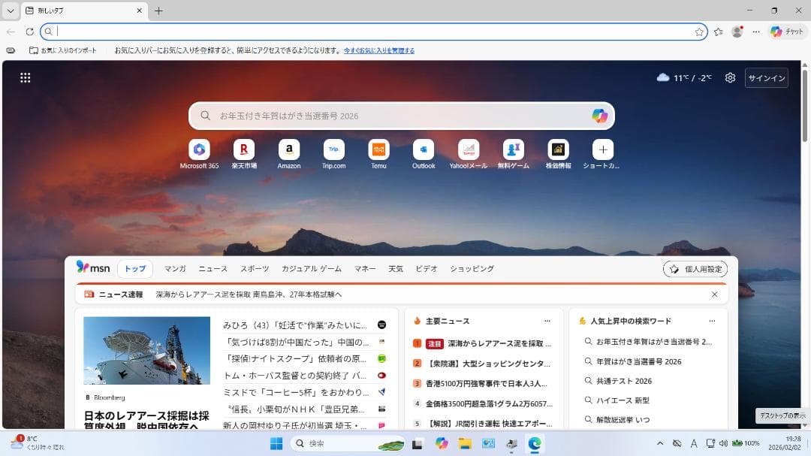Open the Yahoo!メール shortcut
Viewport: 811px width, 456px height.
(469, 149)
